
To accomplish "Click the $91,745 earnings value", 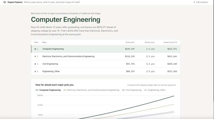I will click(130, 64).
